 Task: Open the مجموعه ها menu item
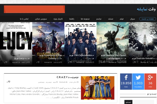click(85, 19)
